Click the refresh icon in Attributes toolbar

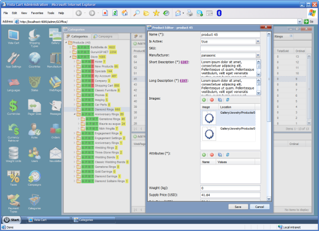click(227, 155)
